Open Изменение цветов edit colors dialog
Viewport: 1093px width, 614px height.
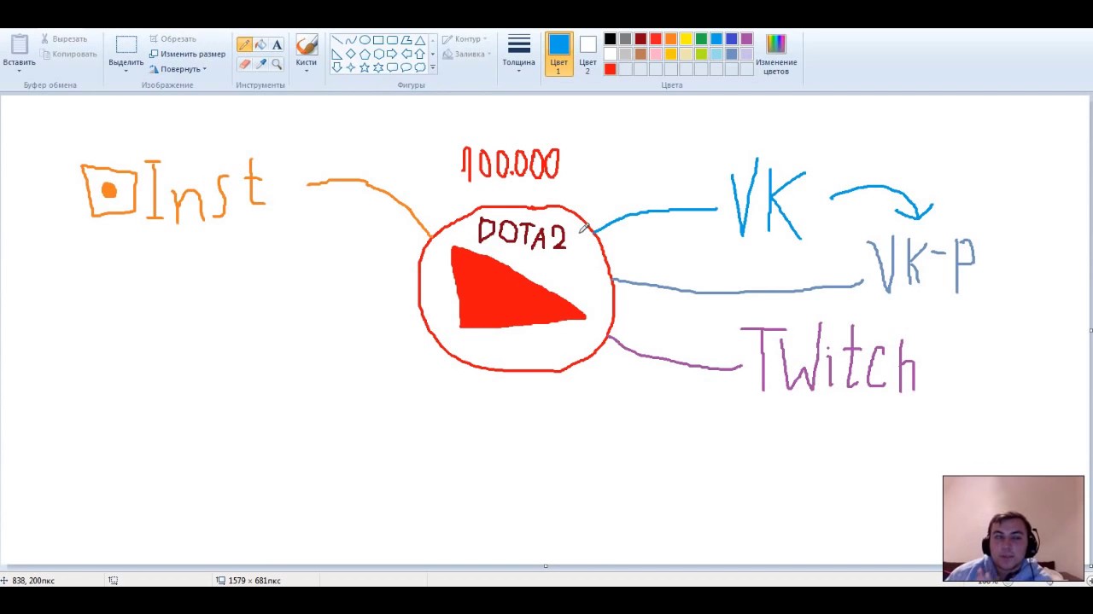tap(775, 54)
